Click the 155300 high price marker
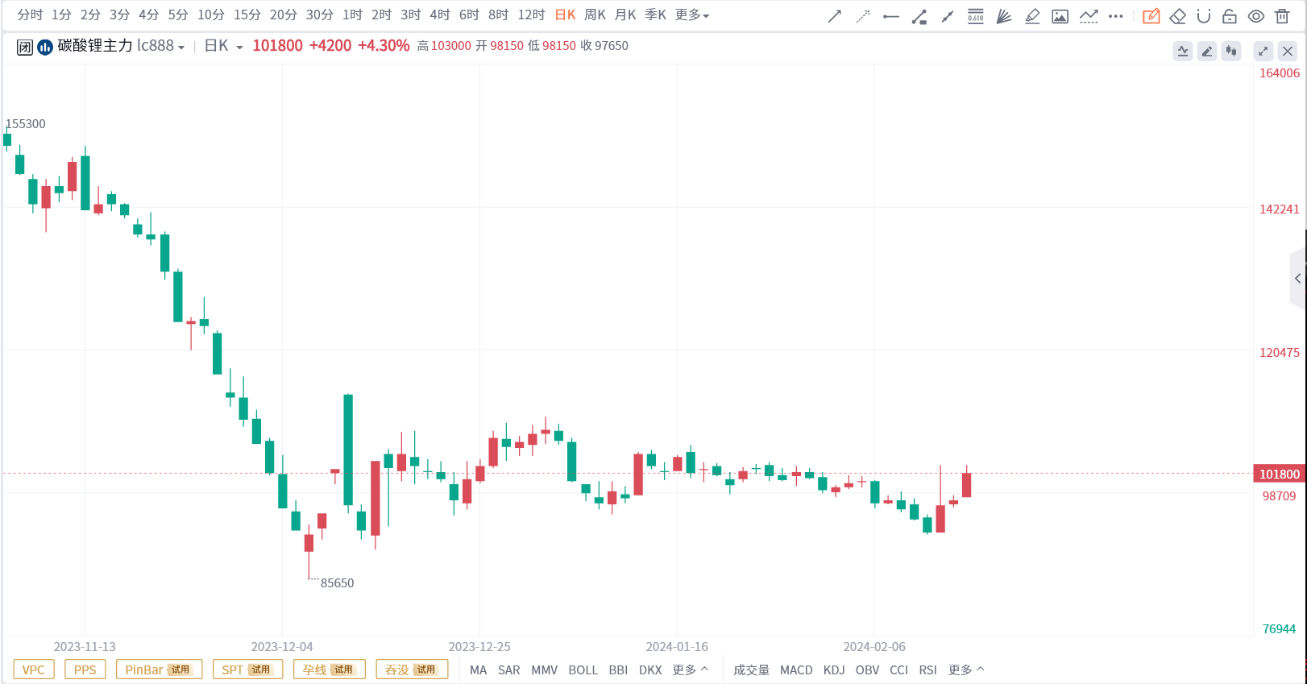The image size is (1307, 684). tap(26, 123)
